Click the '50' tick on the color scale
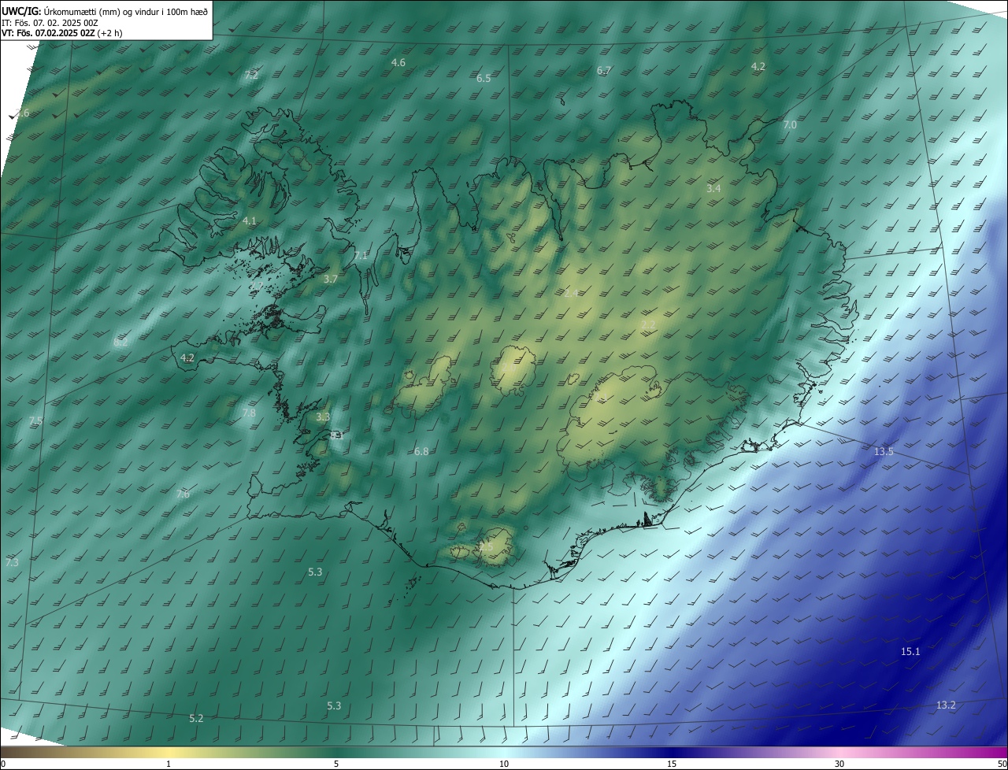Screen dimensions: 1008x770 tap(1002, 764)
